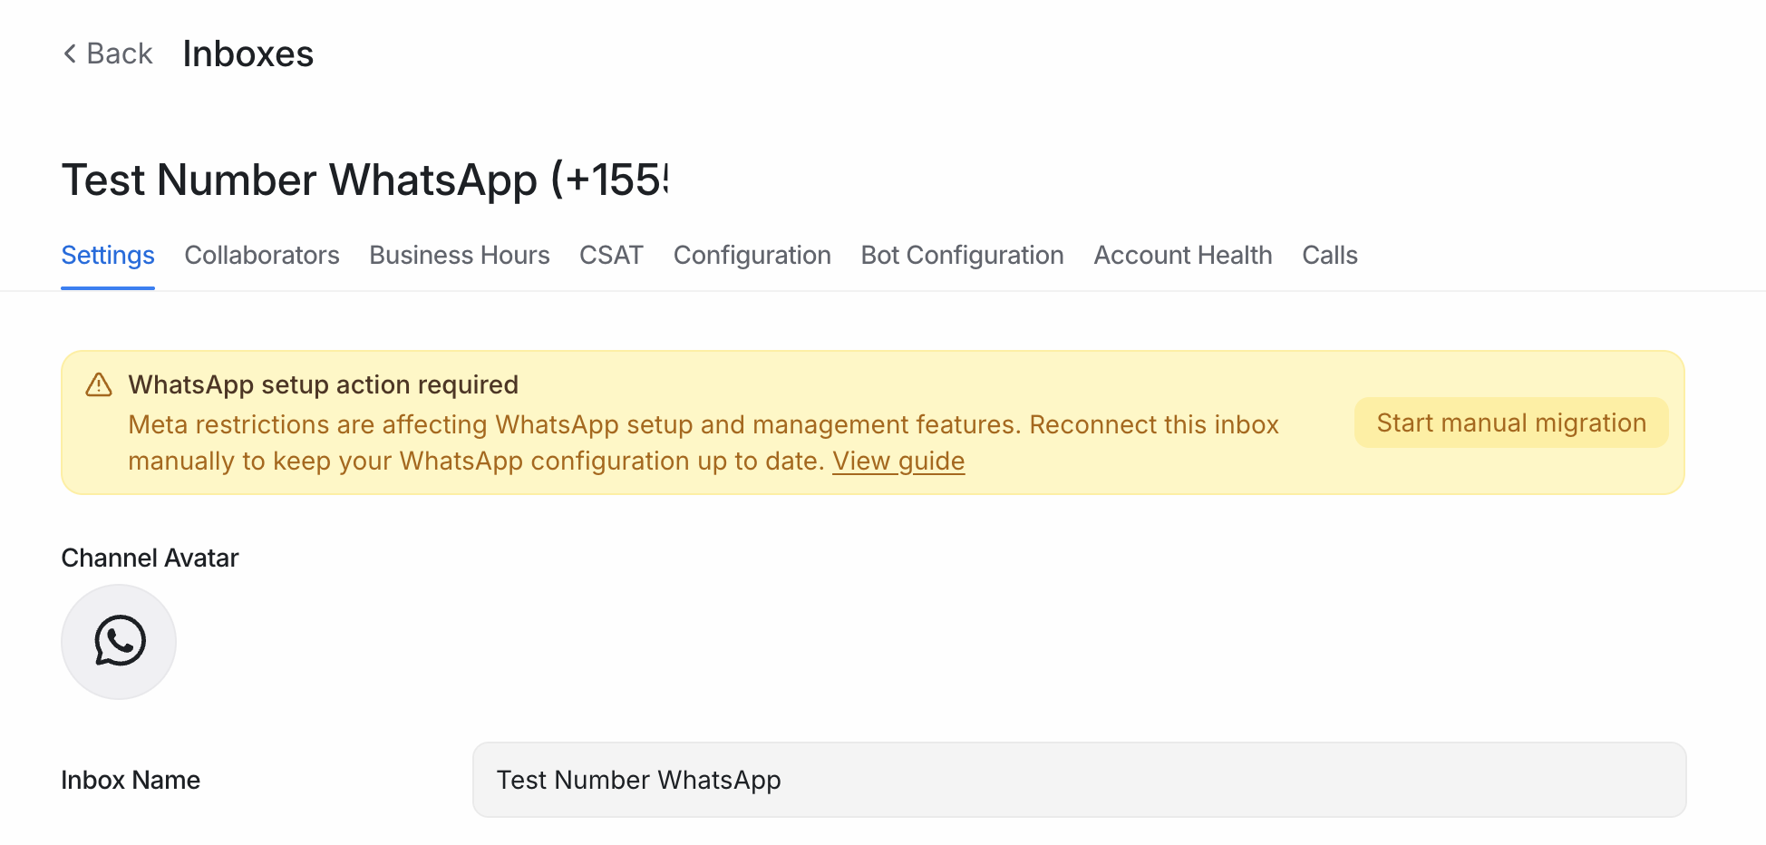Click the WhatsApp setup action required heading
Screen dimensions: 1766x845
click(324, 384)
